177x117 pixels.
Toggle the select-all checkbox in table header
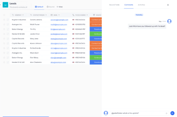tap(4, 15)
